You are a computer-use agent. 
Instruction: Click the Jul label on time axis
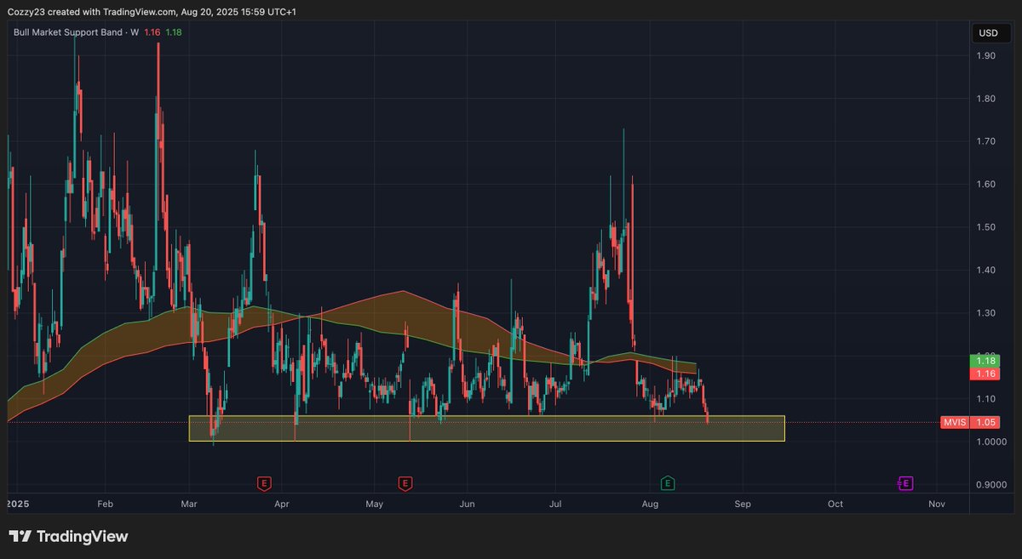(556, 504)
